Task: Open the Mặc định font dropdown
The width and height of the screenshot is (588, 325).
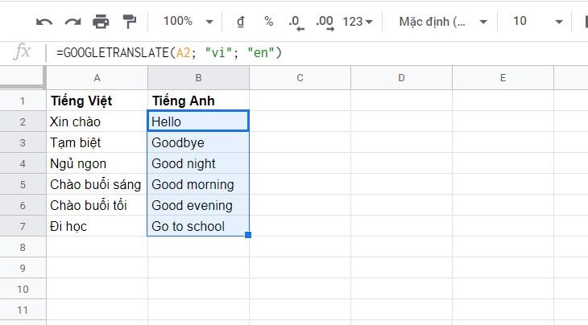Action: click(x=443, y=22)
